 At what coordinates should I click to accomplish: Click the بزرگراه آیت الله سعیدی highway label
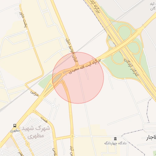tap(85, 66)
